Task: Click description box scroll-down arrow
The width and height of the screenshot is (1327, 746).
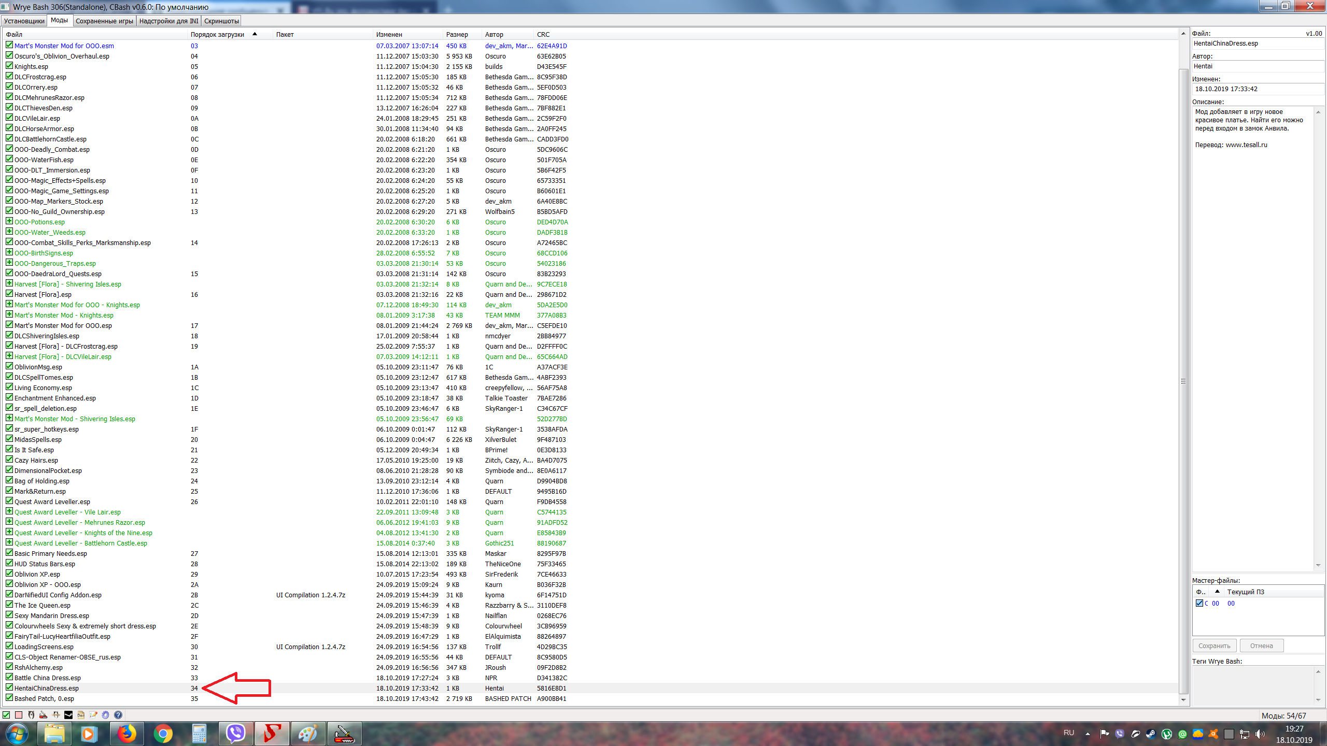Action: click(1318, 565)
